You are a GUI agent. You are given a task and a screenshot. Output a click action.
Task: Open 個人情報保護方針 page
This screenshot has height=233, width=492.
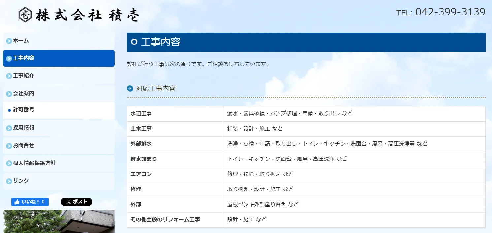[x=34, y=163]
